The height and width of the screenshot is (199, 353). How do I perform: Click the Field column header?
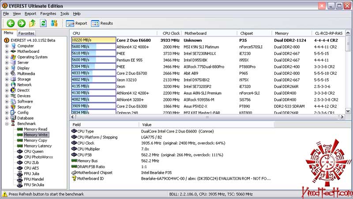click(105, 125)
